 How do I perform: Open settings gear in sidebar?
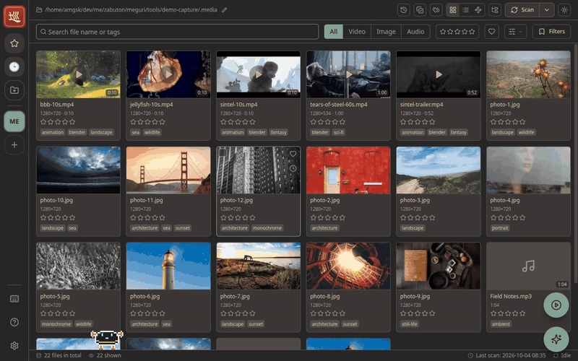14,346
